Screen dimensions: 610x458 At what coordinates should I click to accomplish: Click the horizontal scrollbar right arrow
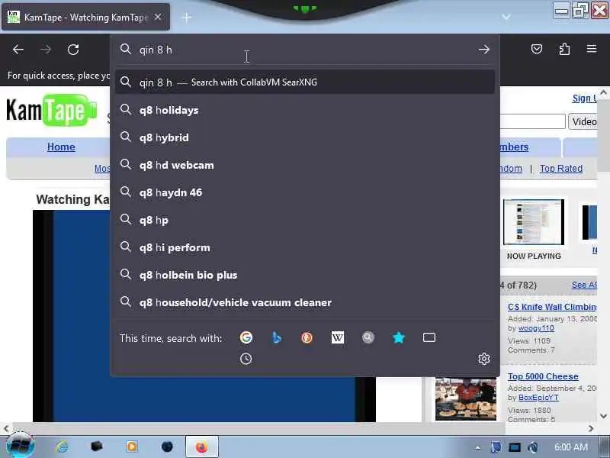591,428
